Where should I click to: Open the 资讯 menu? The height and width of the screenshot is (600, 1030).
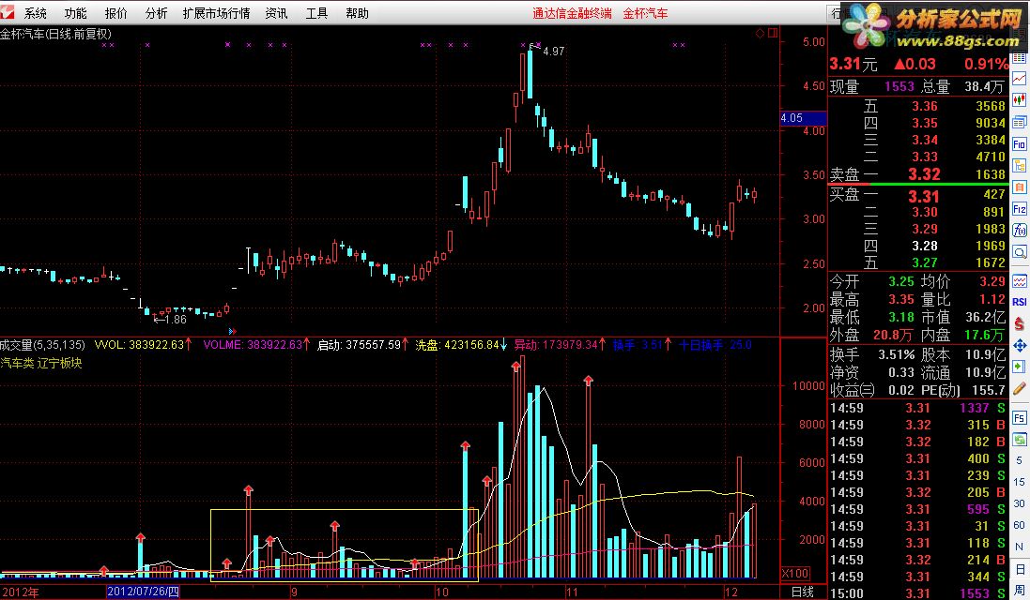click(x=277, y=13)
